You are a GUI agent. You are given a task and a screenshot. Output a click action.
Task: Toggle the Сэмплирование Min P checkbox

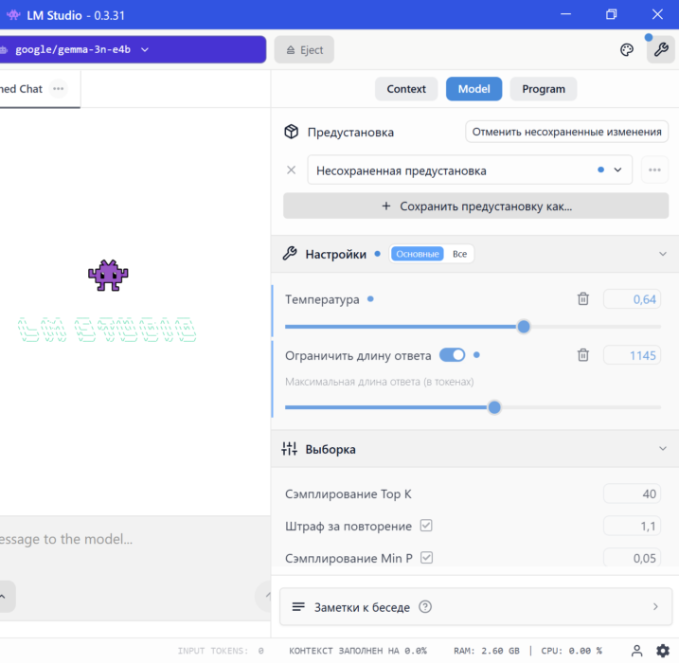(x=426, y=558)
